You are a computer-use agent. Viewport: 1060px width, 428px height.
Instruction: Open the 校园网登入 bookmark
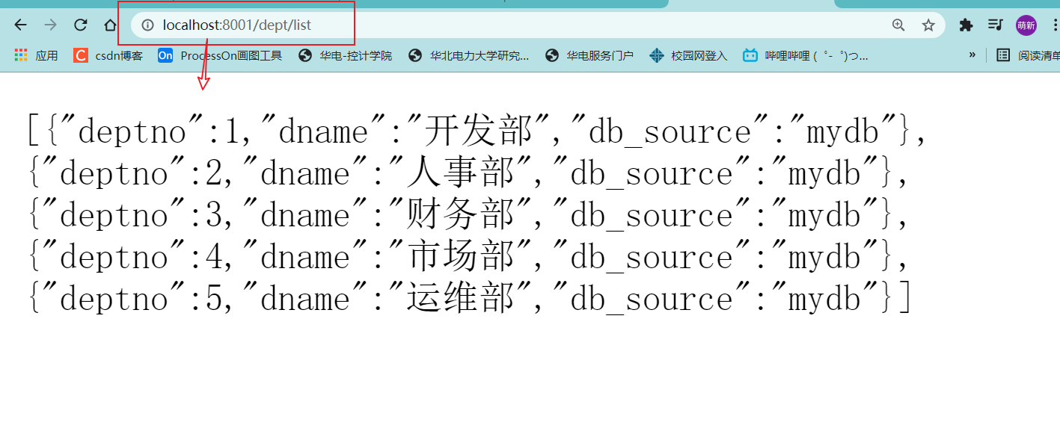[x=688, y=55]
